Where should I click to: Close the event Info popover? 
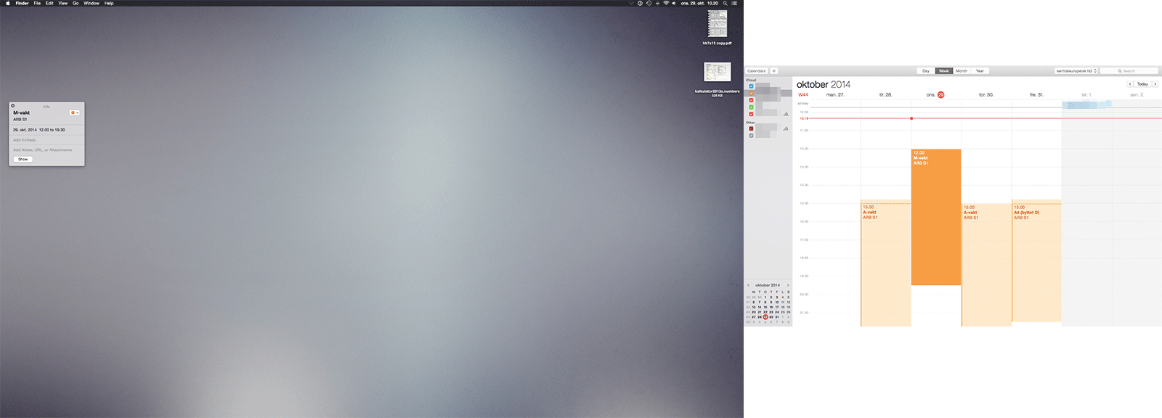tap(13, 106)
